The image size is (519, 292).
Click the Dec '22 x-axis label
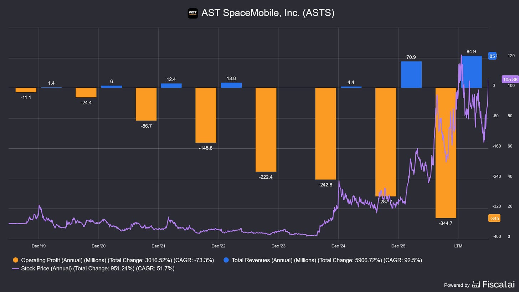click(x=218, y=246)
